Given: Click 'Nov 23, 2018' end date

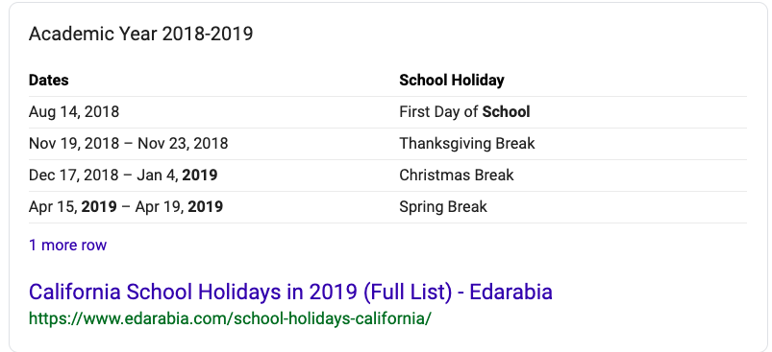Looking at the screenshot, I should click(183, 143).
